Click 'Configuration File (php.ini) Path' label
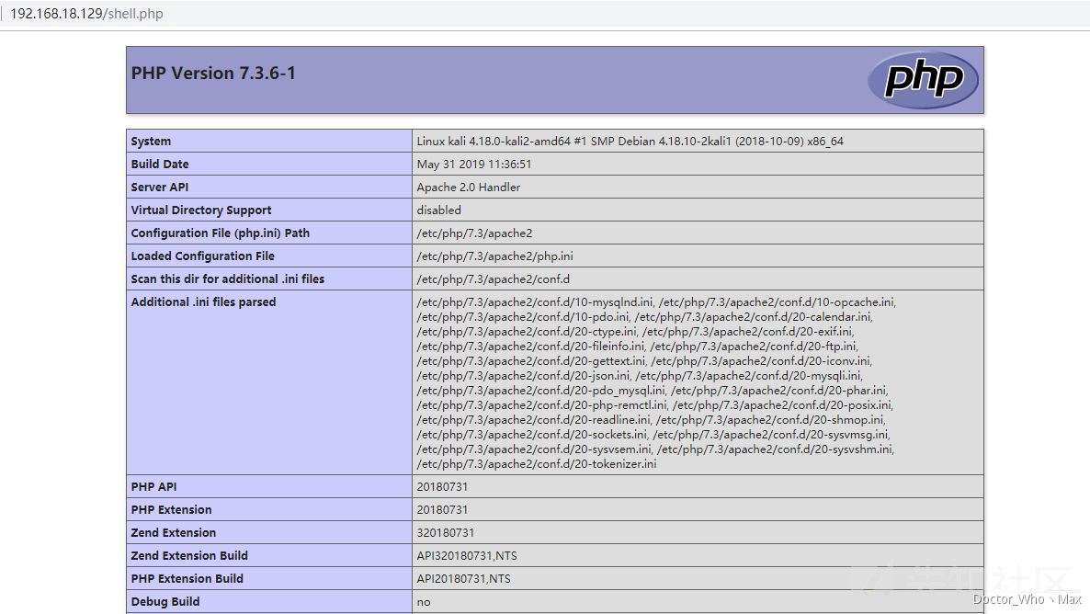This screenshot has width=1090, height=614. coord(221,233)
